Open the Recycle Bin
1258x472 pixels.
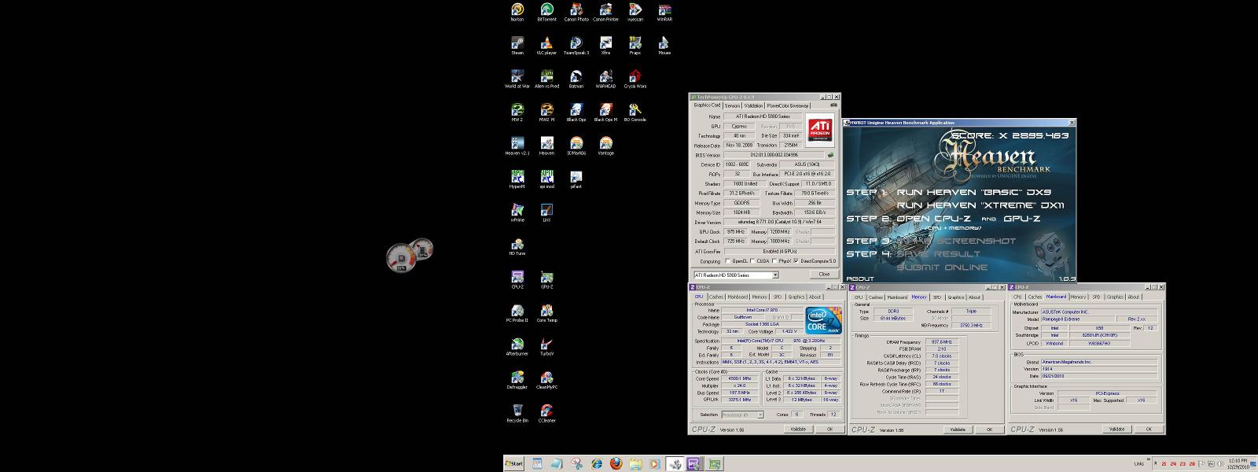[x=517, y=413]
